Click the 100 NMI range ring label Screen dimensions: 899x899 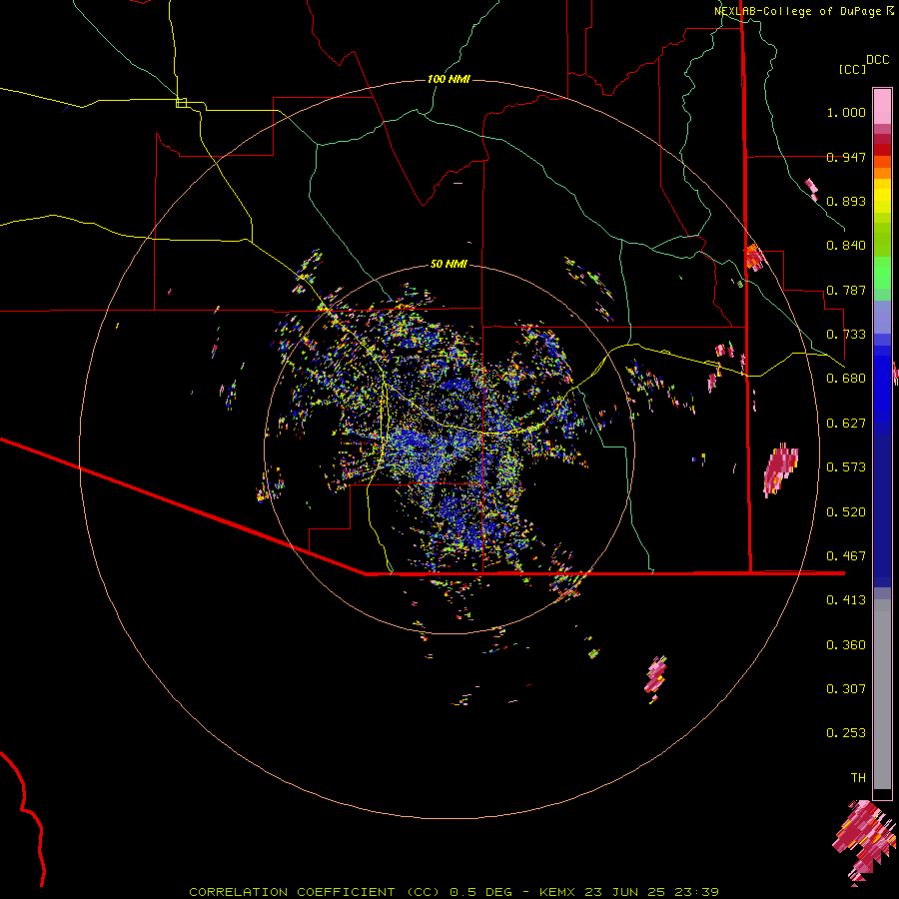(x=449, y=79)
